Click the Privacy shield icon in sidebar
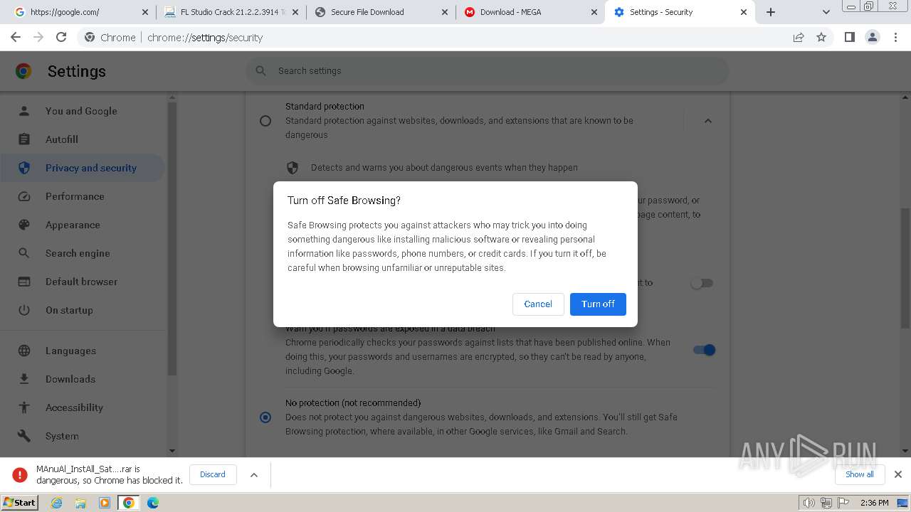 (x=24, y=168)
